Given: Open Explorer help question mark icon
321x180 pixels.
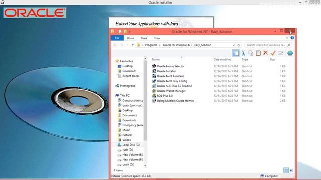Looking at the screenshot, I should [292, 38].
